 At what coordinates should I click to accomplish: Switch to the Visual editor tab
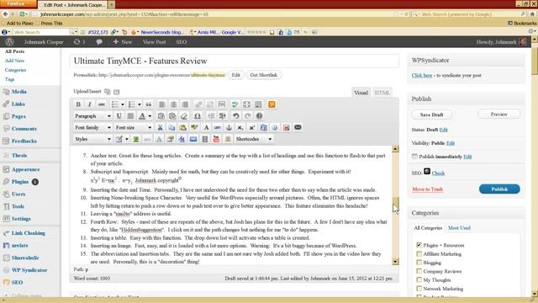(361, 93)
